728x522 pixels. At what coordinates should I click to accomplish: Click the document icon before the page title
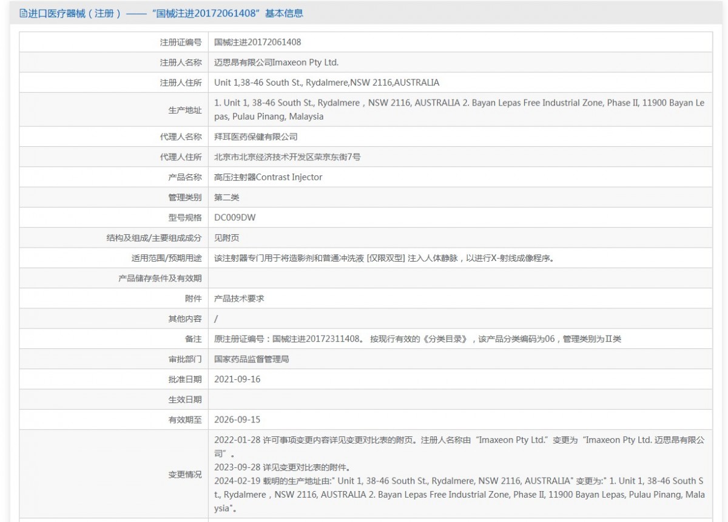pos(24,13)
